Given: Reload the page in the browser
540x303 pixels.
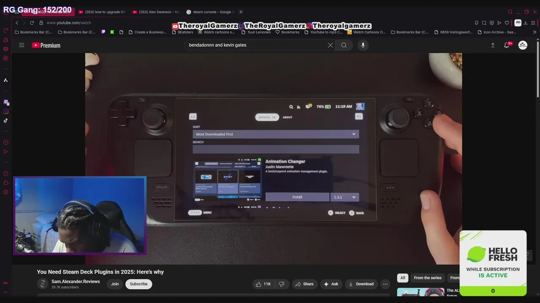Looking at the screenshot, I should [x=32, y=23].
